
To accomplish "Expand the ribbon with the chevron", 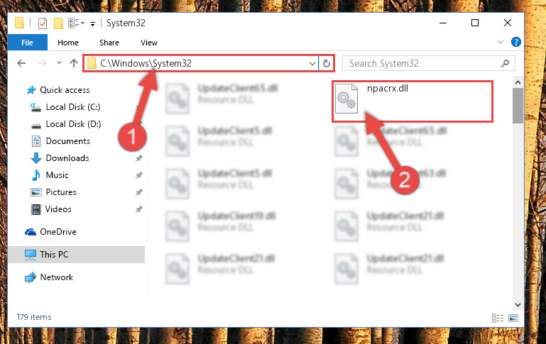I will tap(501, 42).
